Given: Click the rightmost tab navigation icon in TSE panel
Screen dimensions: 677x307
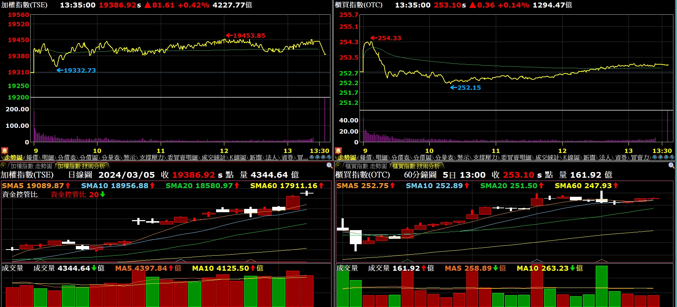Looking at the screenshot, I should pos(329,157).
